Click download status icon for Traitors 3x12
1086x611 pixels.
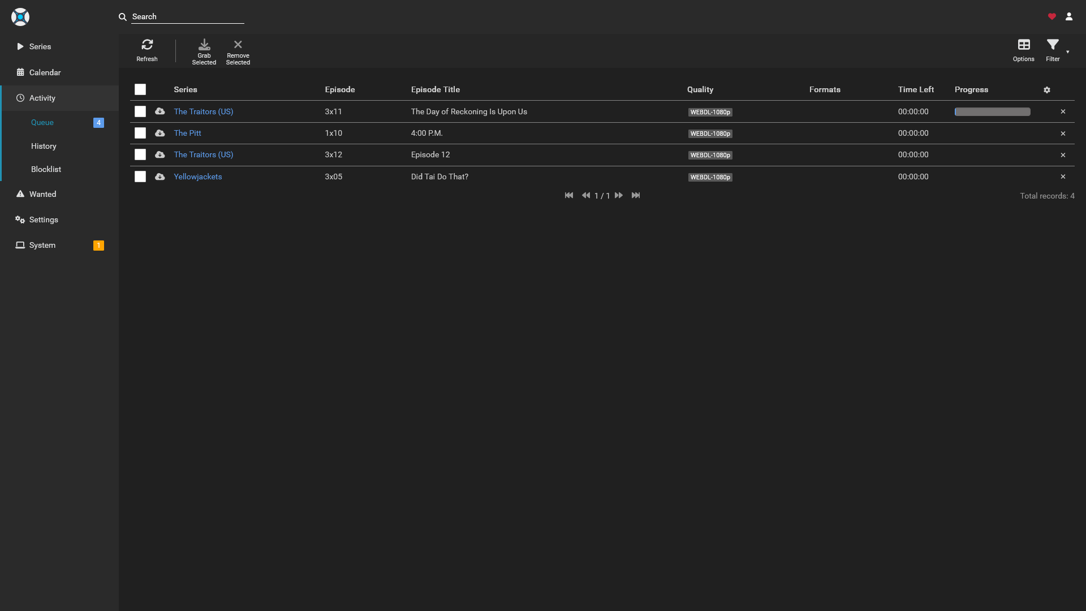point(160,154)
